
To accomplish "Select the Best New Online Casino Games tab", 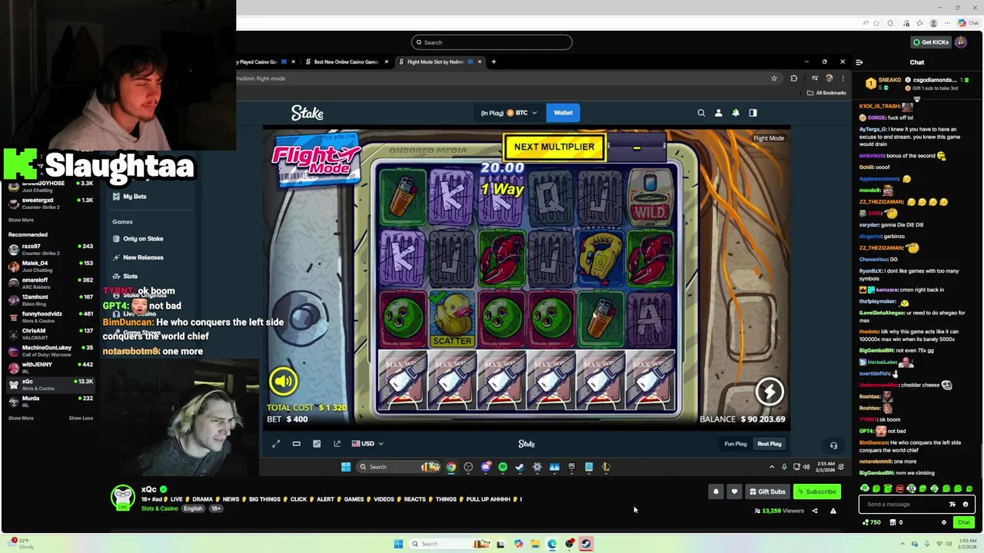I will (346, 61).
